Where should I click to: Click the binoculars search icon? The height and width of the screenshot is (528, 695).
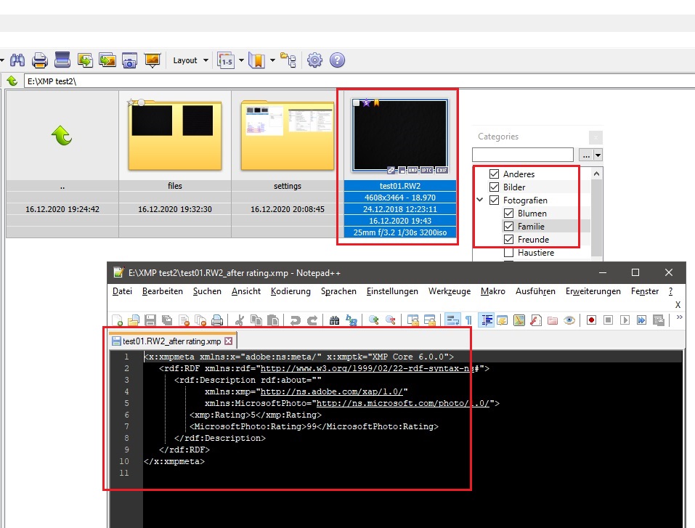[18, 61]
